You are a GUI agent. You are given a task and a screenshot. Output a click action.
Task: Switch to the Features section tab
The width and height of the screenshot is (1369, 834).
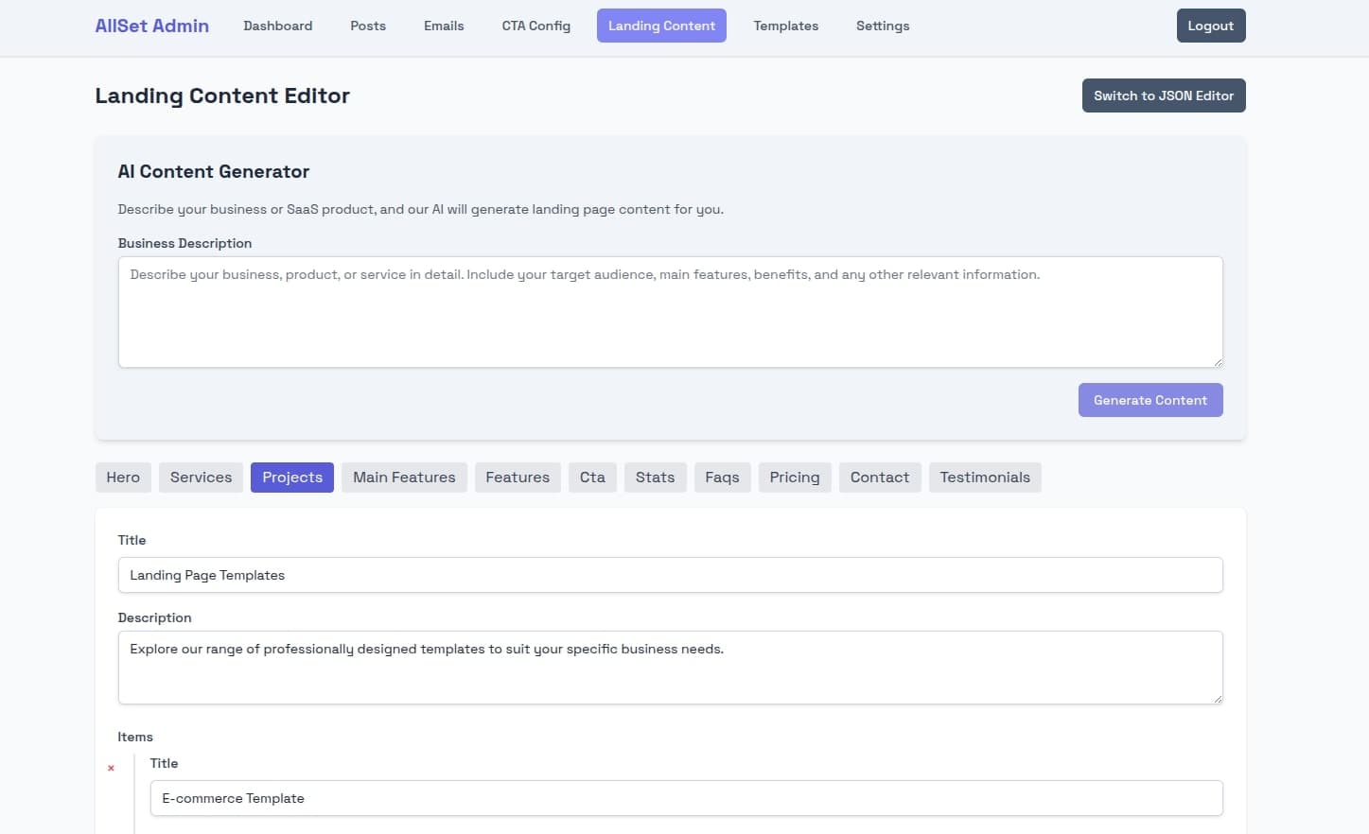(x=518, y=477)
